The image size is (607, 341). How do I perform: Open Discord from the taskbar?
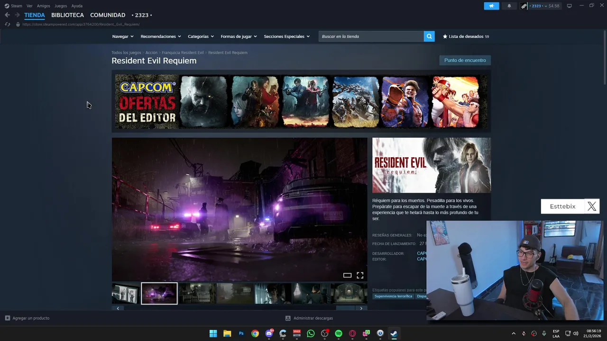pos(269,333)
